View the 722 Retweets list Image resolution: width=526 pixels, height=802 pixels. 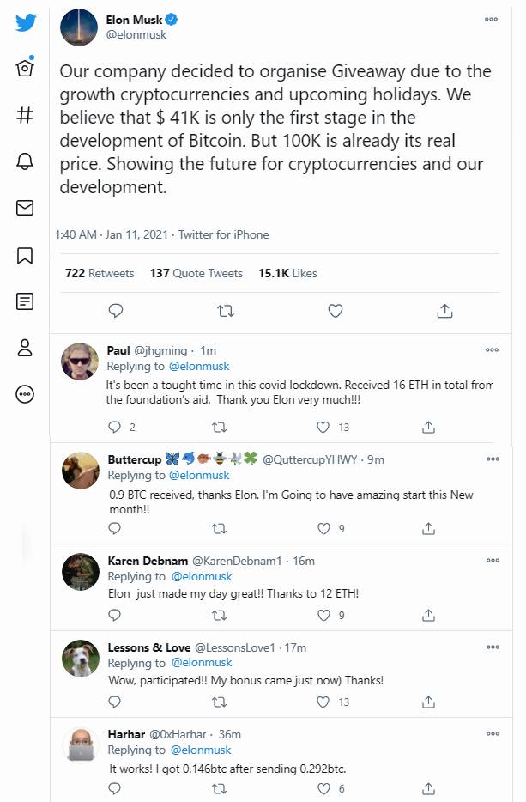click(x=100, y=273)
